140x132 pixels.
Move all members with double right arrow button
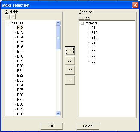pyautogui.click(x=70, y=61)
